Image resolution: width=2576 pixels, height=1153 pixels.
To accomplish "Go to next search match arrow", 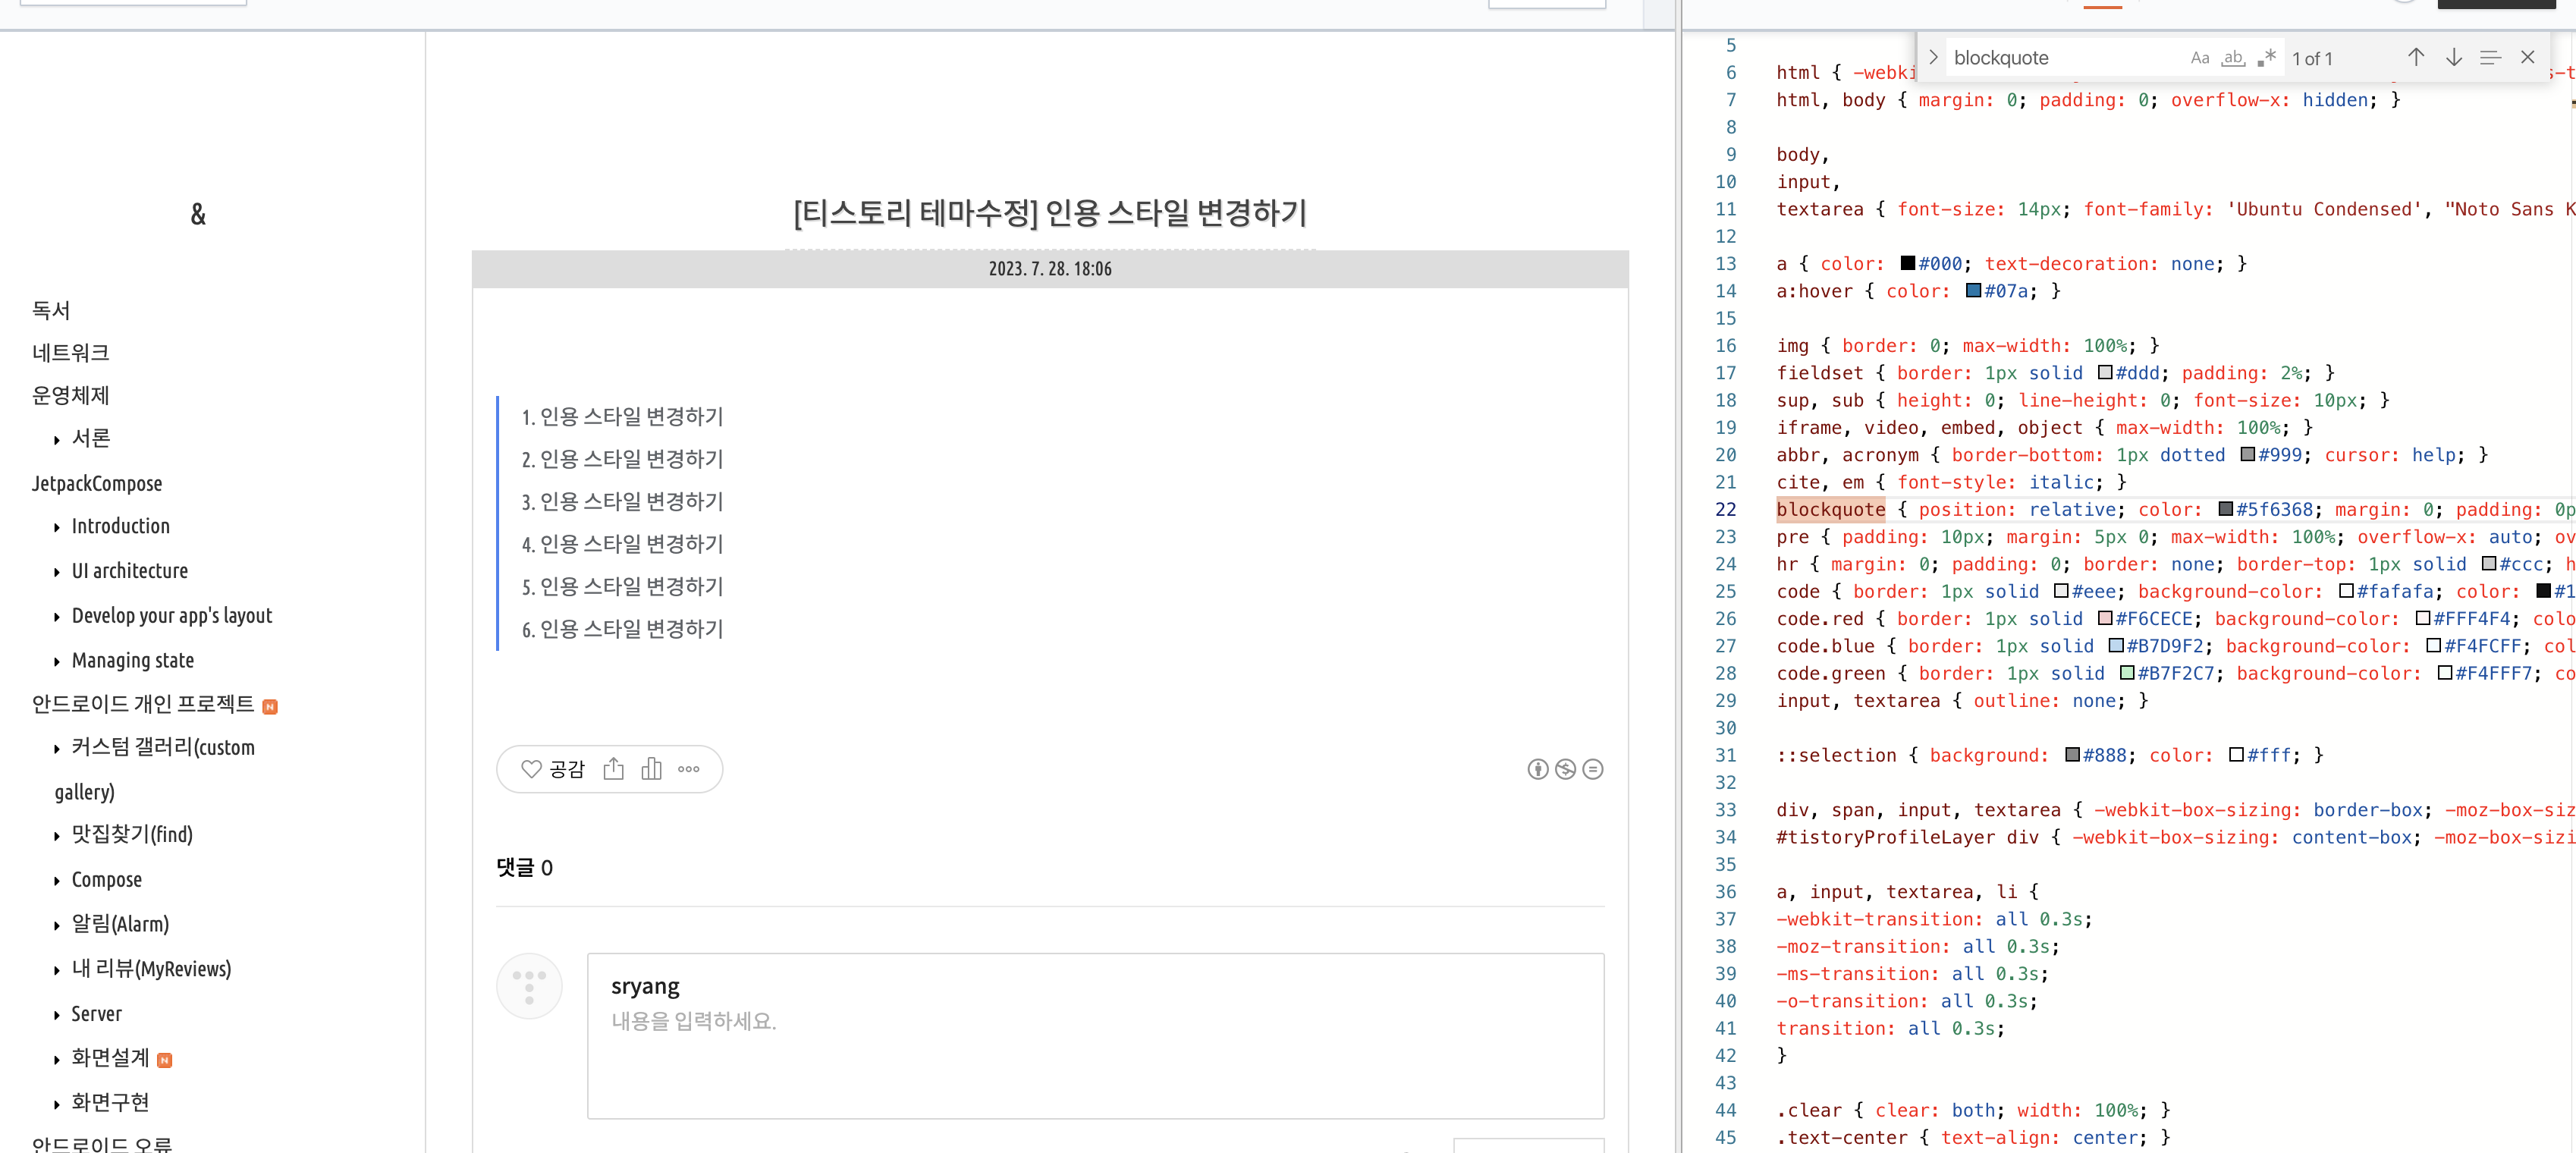I will pos(2453,57).
